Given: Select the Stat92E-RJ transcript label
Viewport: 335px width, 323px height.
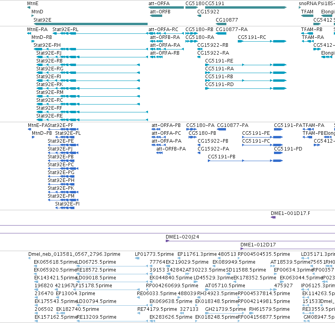Looking at the screenshot, I should (x=49, y=53).
